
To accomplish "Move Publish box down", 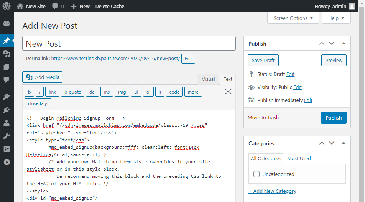I will 332,44.
